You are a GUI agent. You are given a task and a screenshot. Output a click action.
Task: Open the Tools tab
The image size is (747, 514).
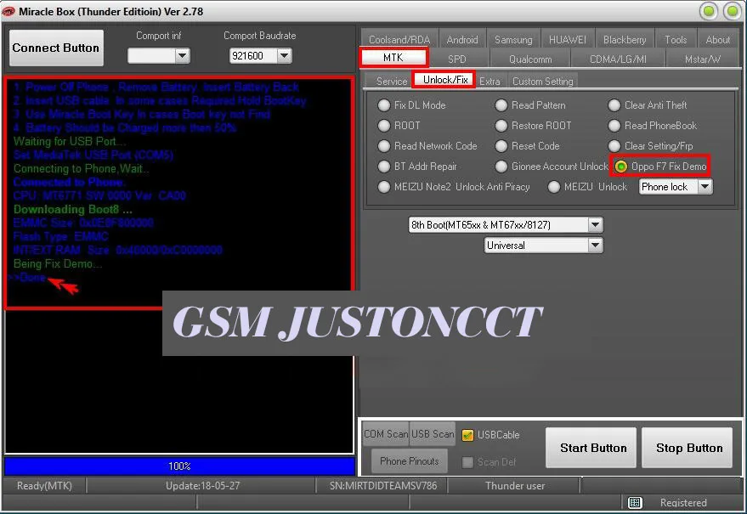(676, 40)
